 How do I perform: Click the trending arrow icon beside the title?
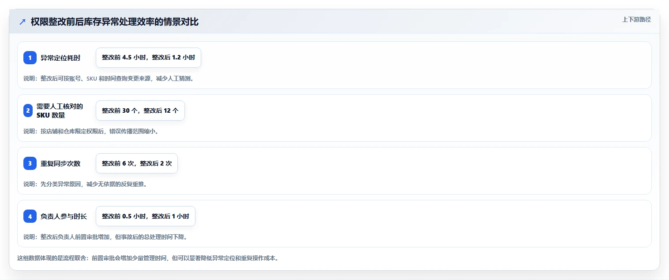point(23,22)
